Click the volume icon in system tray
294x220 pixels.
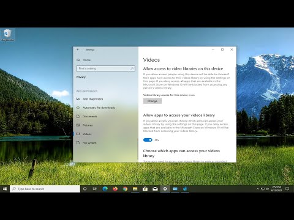[x=268, y=189]
